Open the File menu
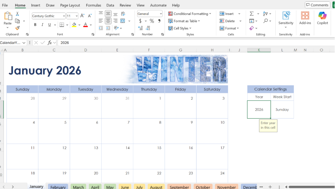The width and height of the screenshot is (335, 189). coord(5,5)
